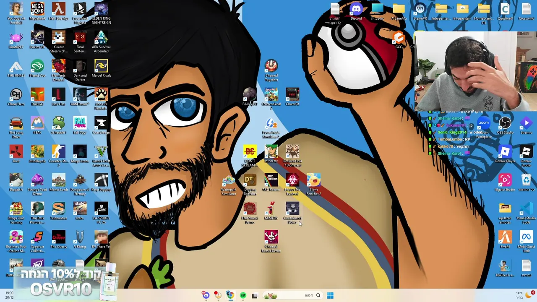
Task: Open the Roblox Player shortcut
Action: coord(505,154)
